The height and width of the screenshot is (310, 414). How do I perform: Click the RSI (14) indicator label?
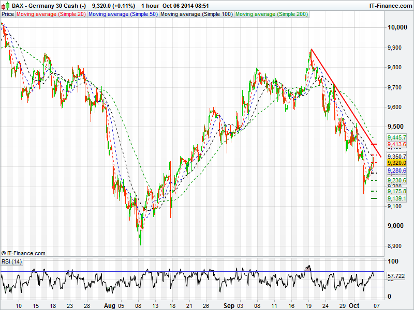pyautogui.click(x=11, y=261)
